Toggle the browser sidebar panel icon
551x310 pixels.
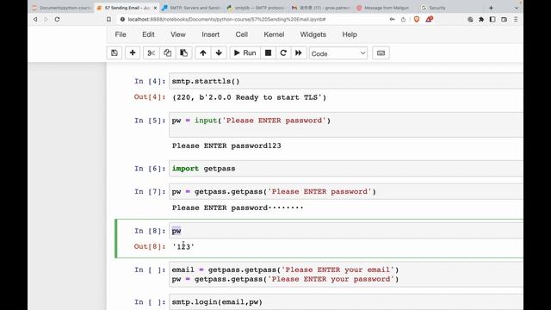point(492,19)
